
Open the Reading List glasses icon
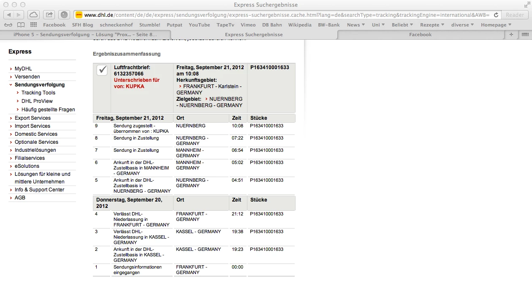[x=8, y=25]
